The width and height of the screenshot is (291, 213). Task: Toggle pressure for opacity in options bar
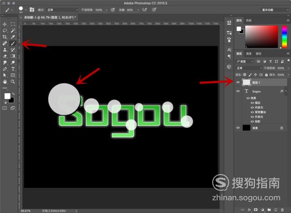tap(113, 10)
